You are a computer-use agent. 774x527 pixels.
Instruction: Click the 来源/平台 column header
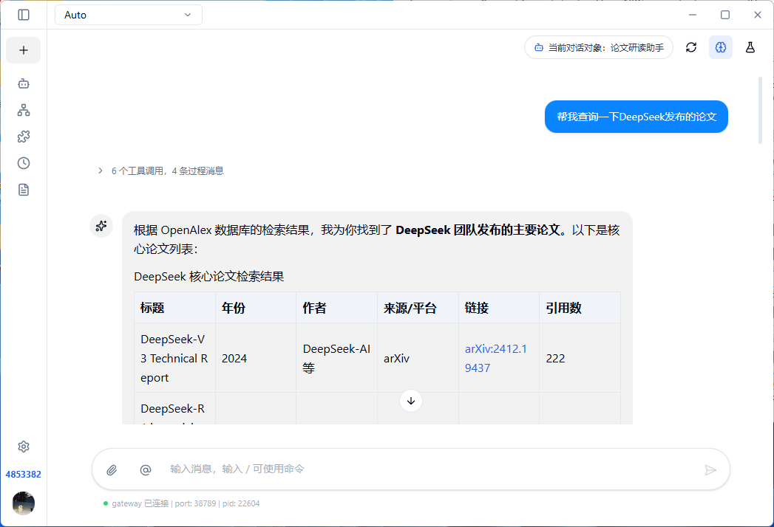(x=418, y=308)
